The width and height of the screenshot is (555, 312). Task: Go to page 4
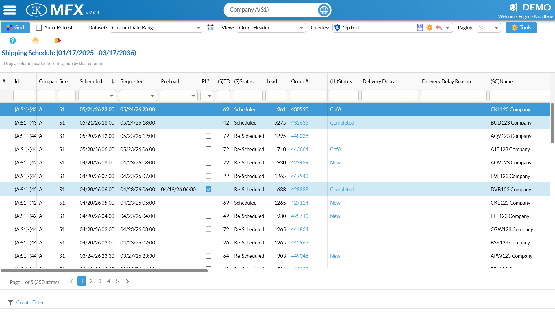(109, 281)
